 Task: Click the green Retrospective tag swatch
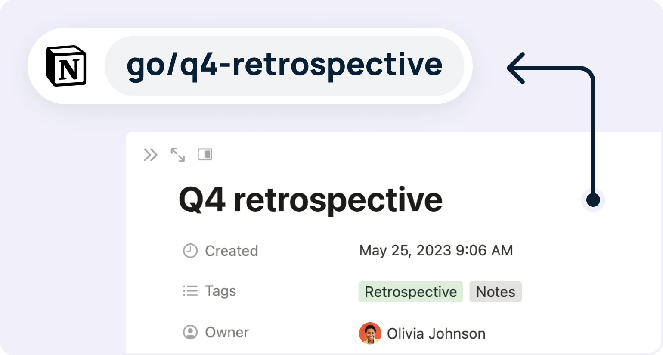[x=410, y=292]
